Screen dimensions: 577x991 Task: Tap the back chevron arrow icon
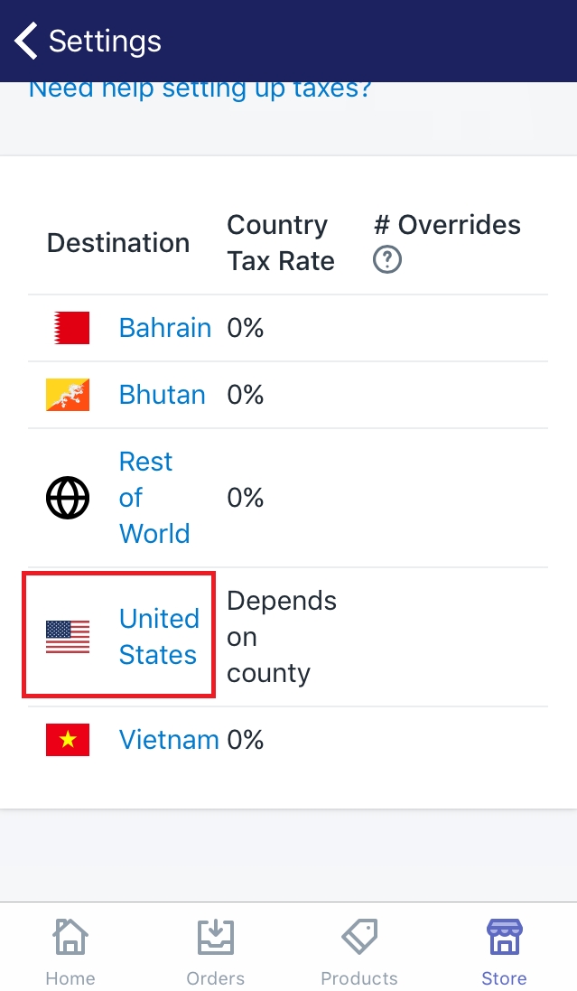[x=26, y=41]
